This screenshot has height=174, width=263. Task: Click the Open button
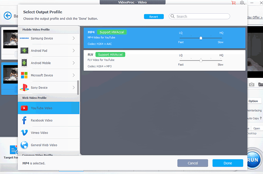[257, 128]
